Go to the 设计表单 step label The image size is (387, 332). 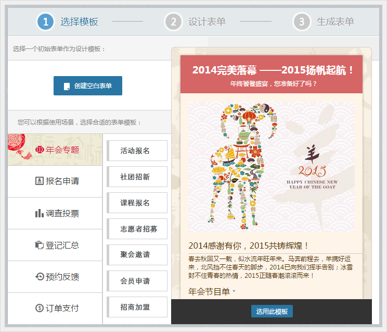click(x=207, y=22)
